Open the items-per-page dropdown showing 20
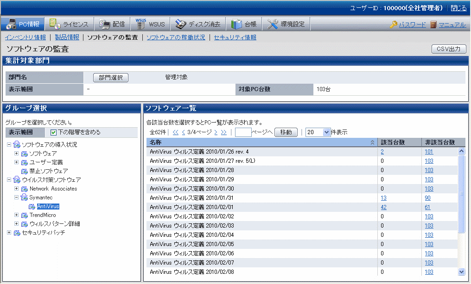This screenshot has height=284, width=471. tap(327, 132)
